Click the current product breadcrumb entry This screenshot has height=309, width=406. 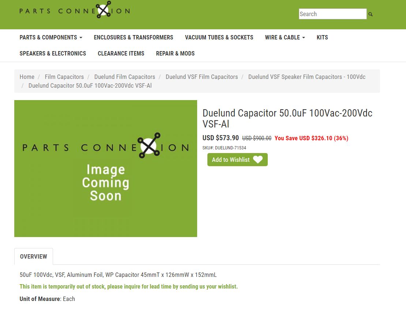tap(90, 85)
